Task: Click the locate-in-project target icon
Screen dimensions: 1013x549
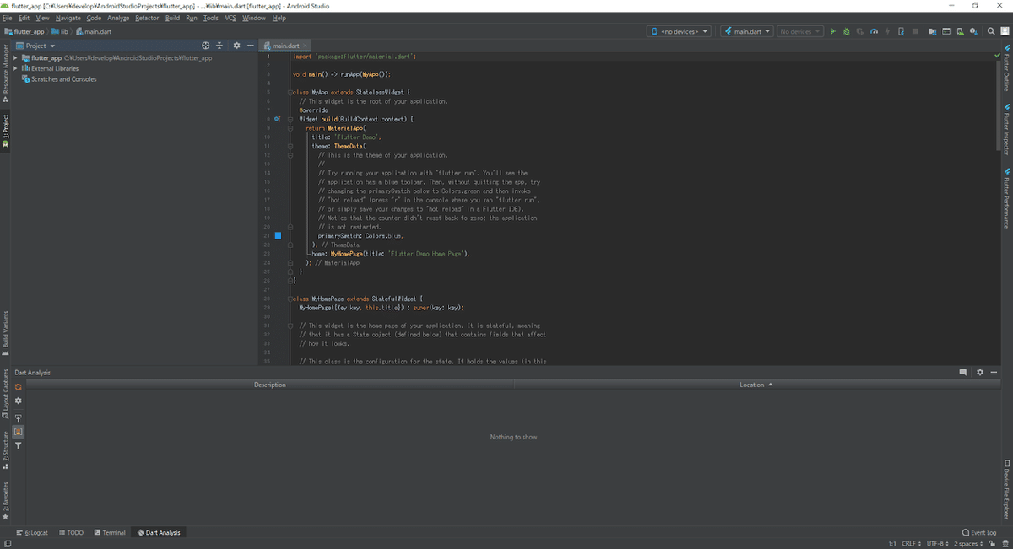Action: tap(207, 46)
